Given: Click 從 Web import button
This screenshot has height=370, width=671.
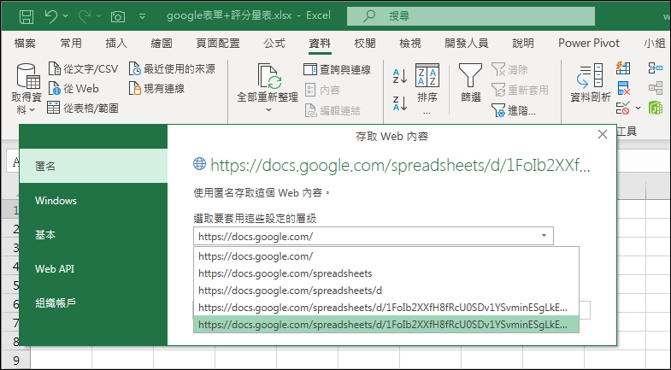Looking at the screenshot, I should click(x=74, y=89).
